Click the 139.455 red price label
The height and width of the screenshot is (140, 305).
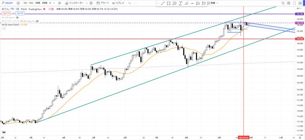[x=299, y=39]
